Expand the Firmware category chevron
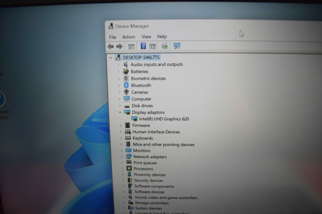Image resolution: width=322 pixels, height=214 pixels. coord(120,125)
